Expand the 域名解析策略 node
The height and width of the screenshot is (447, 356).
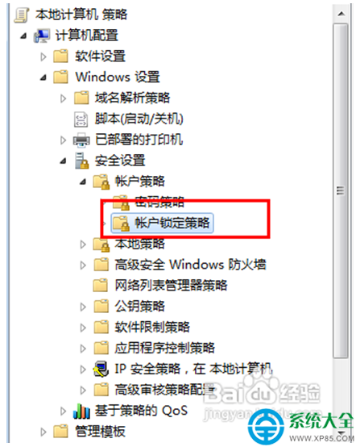[63, 98]
